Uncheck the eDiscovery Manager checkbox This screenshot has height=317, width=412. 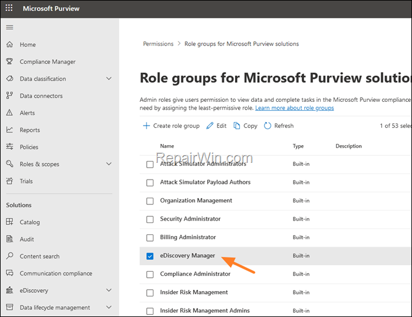pyautogui.click(x=150, y=256)
